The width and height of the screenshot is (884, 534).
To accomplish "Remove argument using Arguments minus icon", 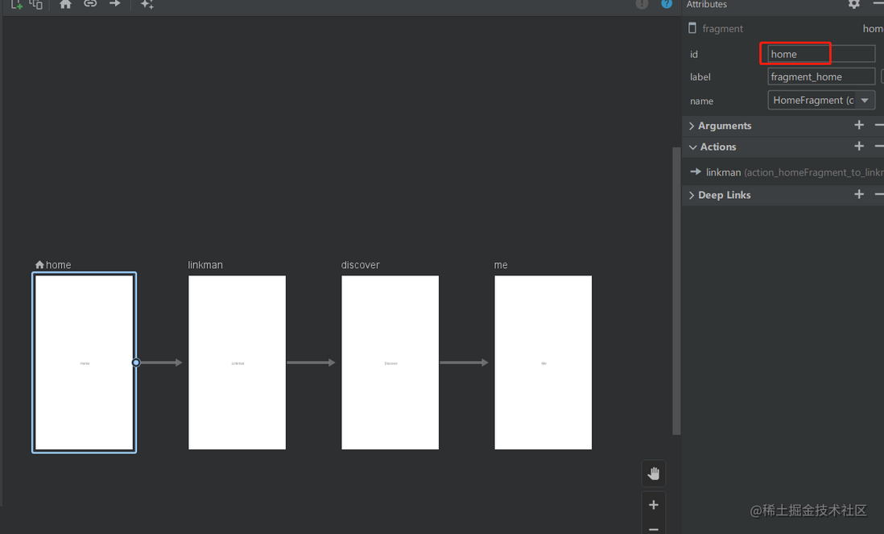I will tap(879, 125).
